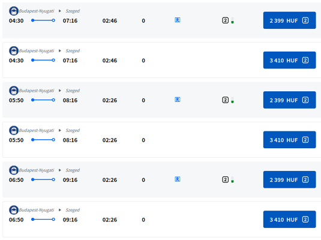
Task: Click the Szeged destination on the 05:50 3 410 HUF trip
Action: click(x=73, y=130)
